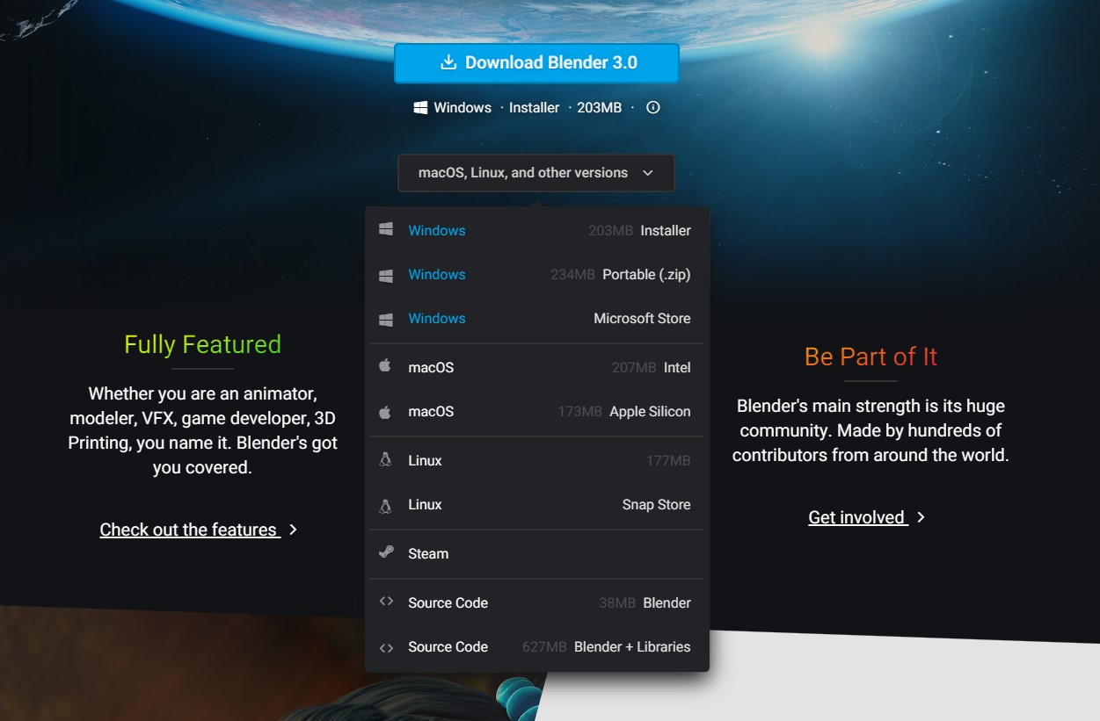
Task: Click the Windows logo beside the Installer info
Action: [420, 107]
